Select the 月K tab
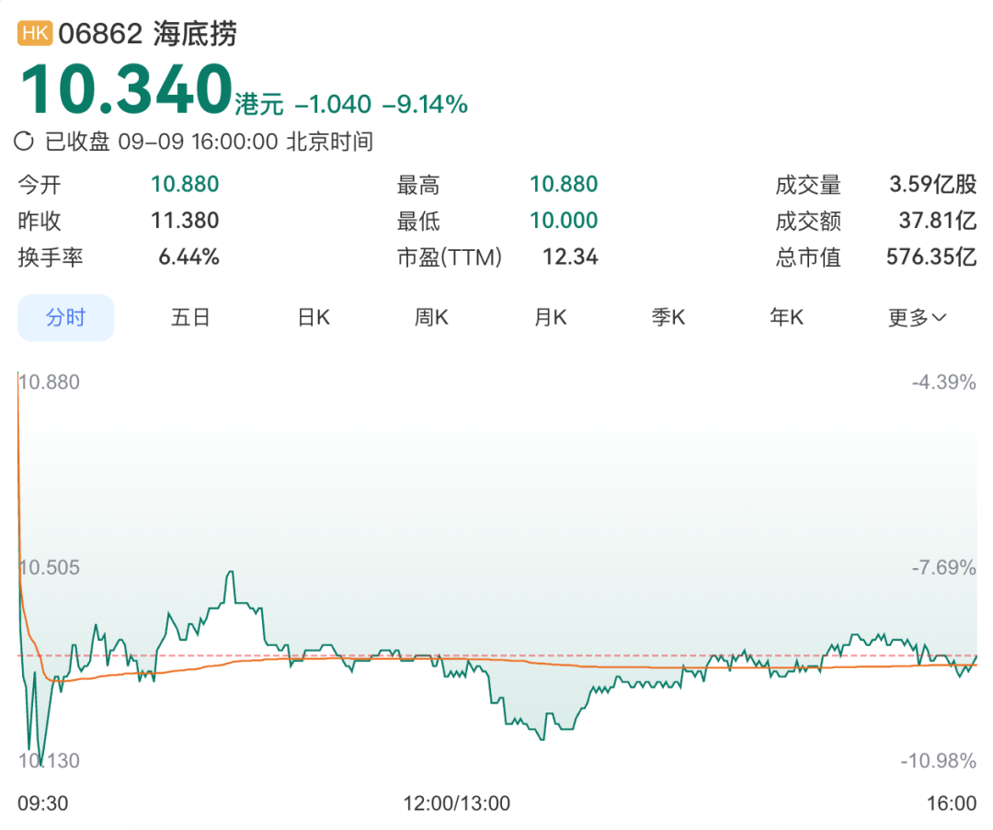The image size is (993, 830). (551, 317)
